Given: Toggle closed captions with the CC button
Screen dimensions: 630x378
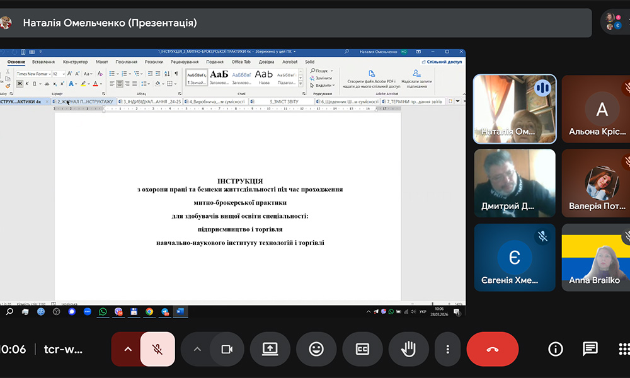Looking at the screenshot, I should tap(362, 349).
